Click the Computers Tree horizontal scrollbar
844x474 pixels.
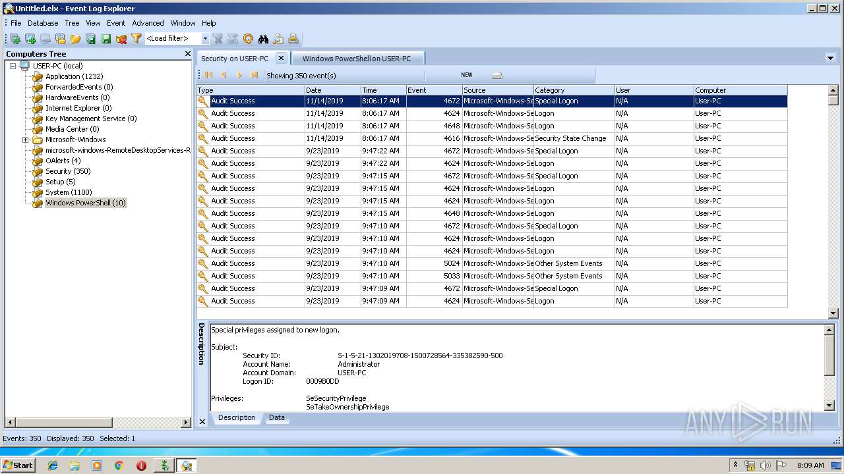coord(98,422)
